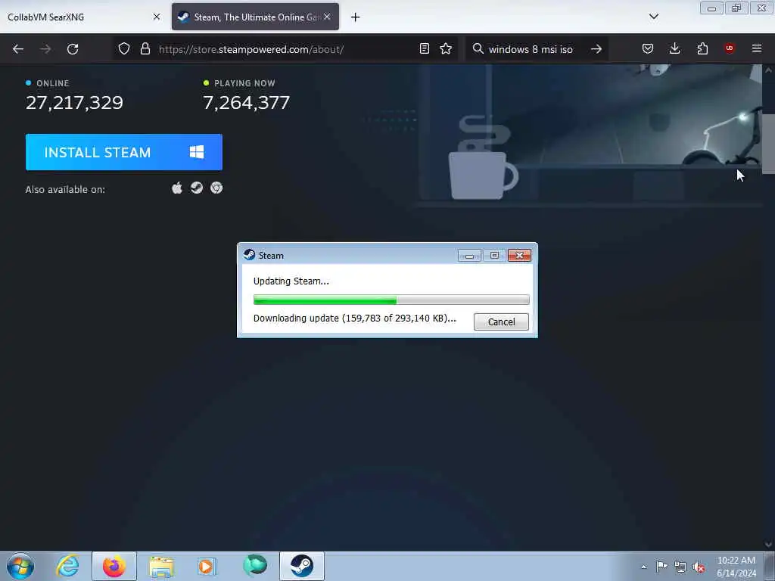Open Windows Explorer from the taskbar
The image size is (775, 581).
coord(161,566)
